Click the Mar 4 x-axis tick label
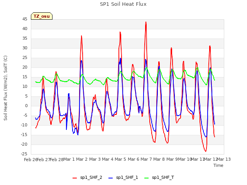Viewport: 247px width, 185px height. click(108, 159)
